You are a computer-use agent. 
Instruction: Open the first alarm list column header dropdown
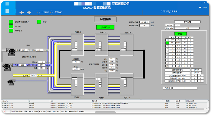point(27,101)
